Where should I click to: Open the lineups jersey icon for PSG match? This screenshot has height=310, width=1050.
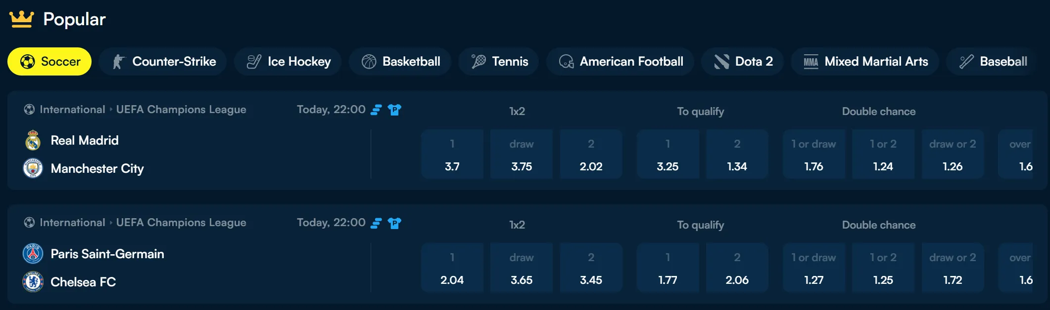394,223
